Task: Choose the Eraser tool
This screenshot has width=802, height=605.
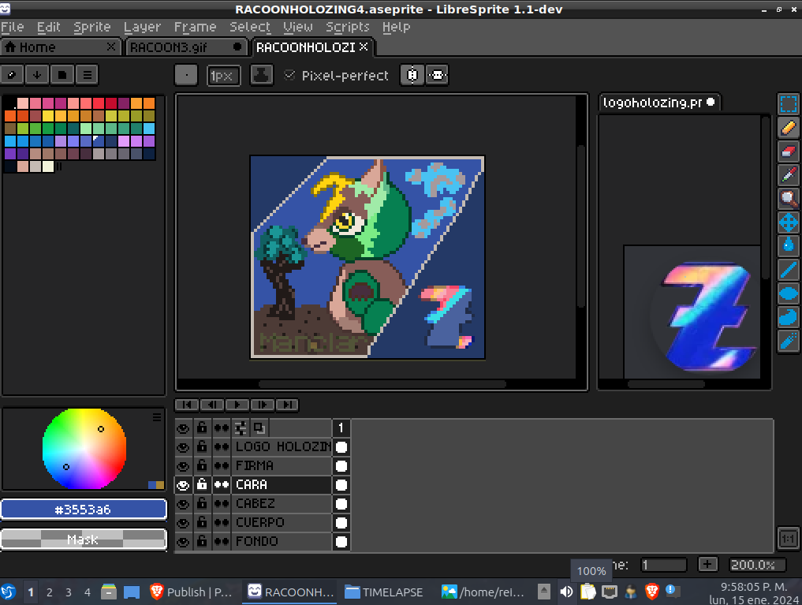Action: pos(788,151)
